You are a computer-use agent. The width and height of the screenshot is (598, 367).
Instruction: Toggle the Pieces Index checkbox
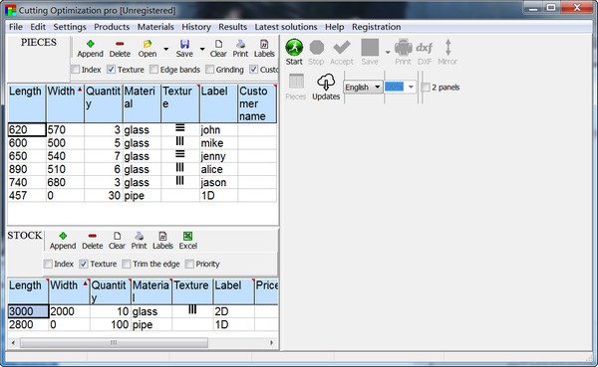coord(76,70)
